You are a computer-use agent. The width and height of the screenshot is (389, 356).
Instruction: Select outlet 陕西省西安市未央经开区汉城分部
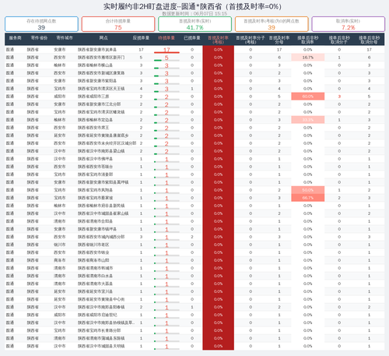pos(107,143)
